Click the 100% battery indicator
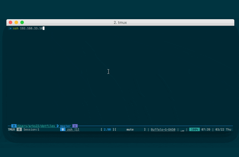Screen dimensions: 239x157 coord(195,129)
